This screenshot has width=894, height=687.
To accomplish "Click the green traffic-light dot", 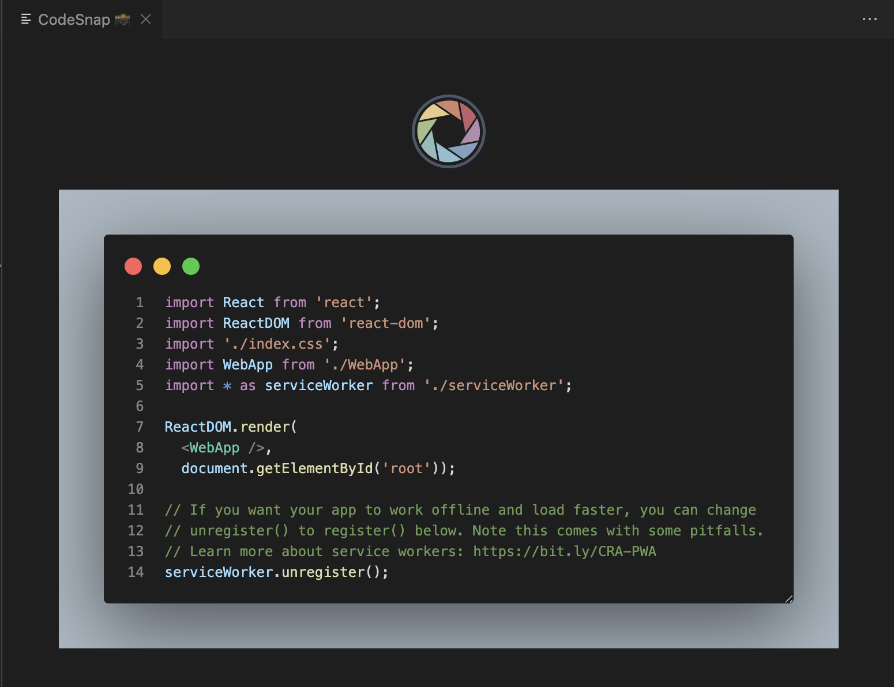I will [x=191, y=266].
